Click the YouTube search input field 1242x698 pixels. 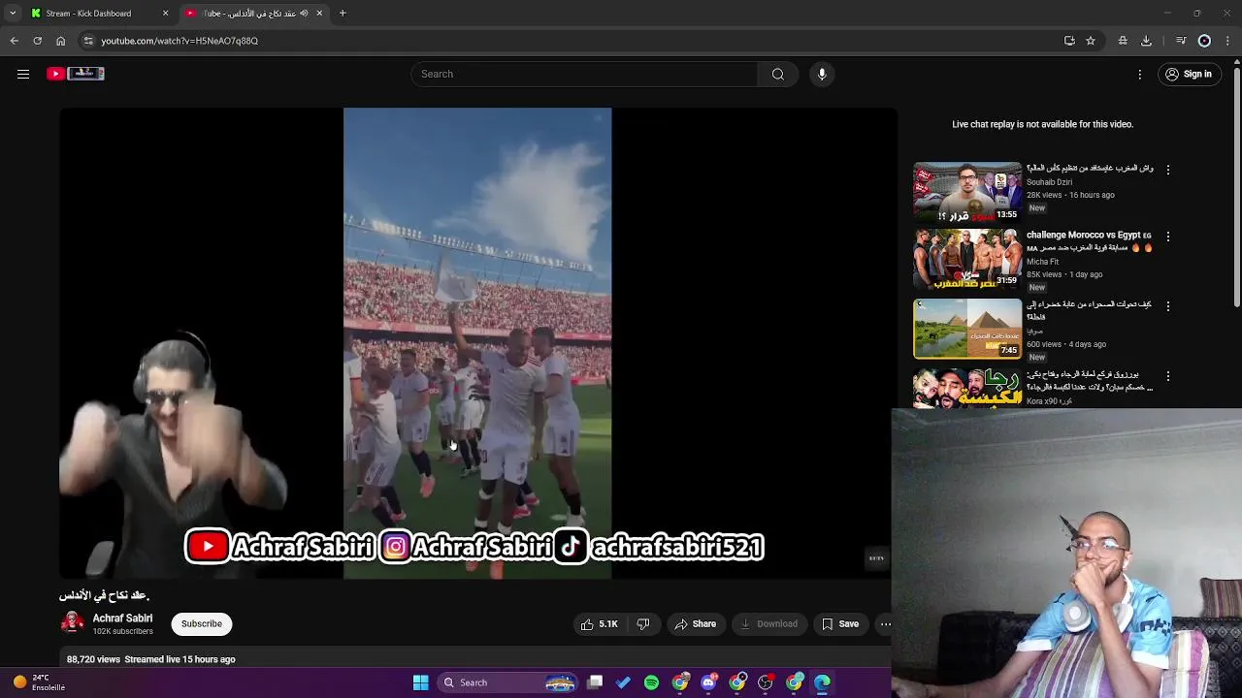click(x=585, y=74)
